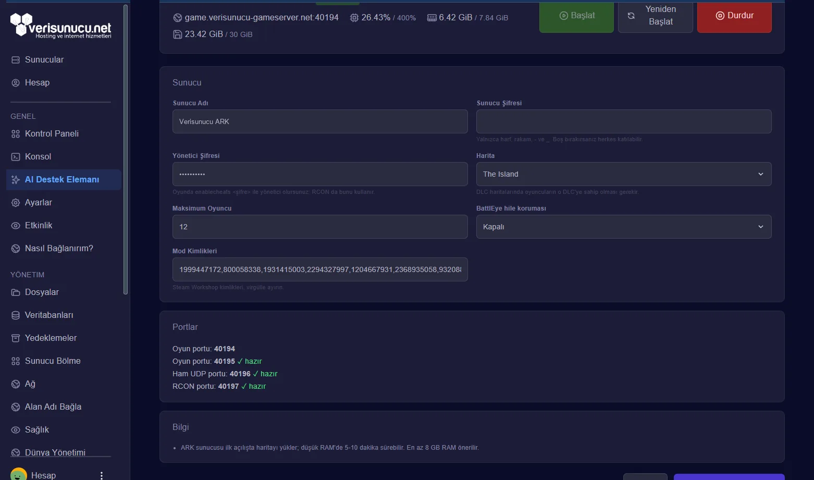Click the green Başlat button

tap(576, 16)
